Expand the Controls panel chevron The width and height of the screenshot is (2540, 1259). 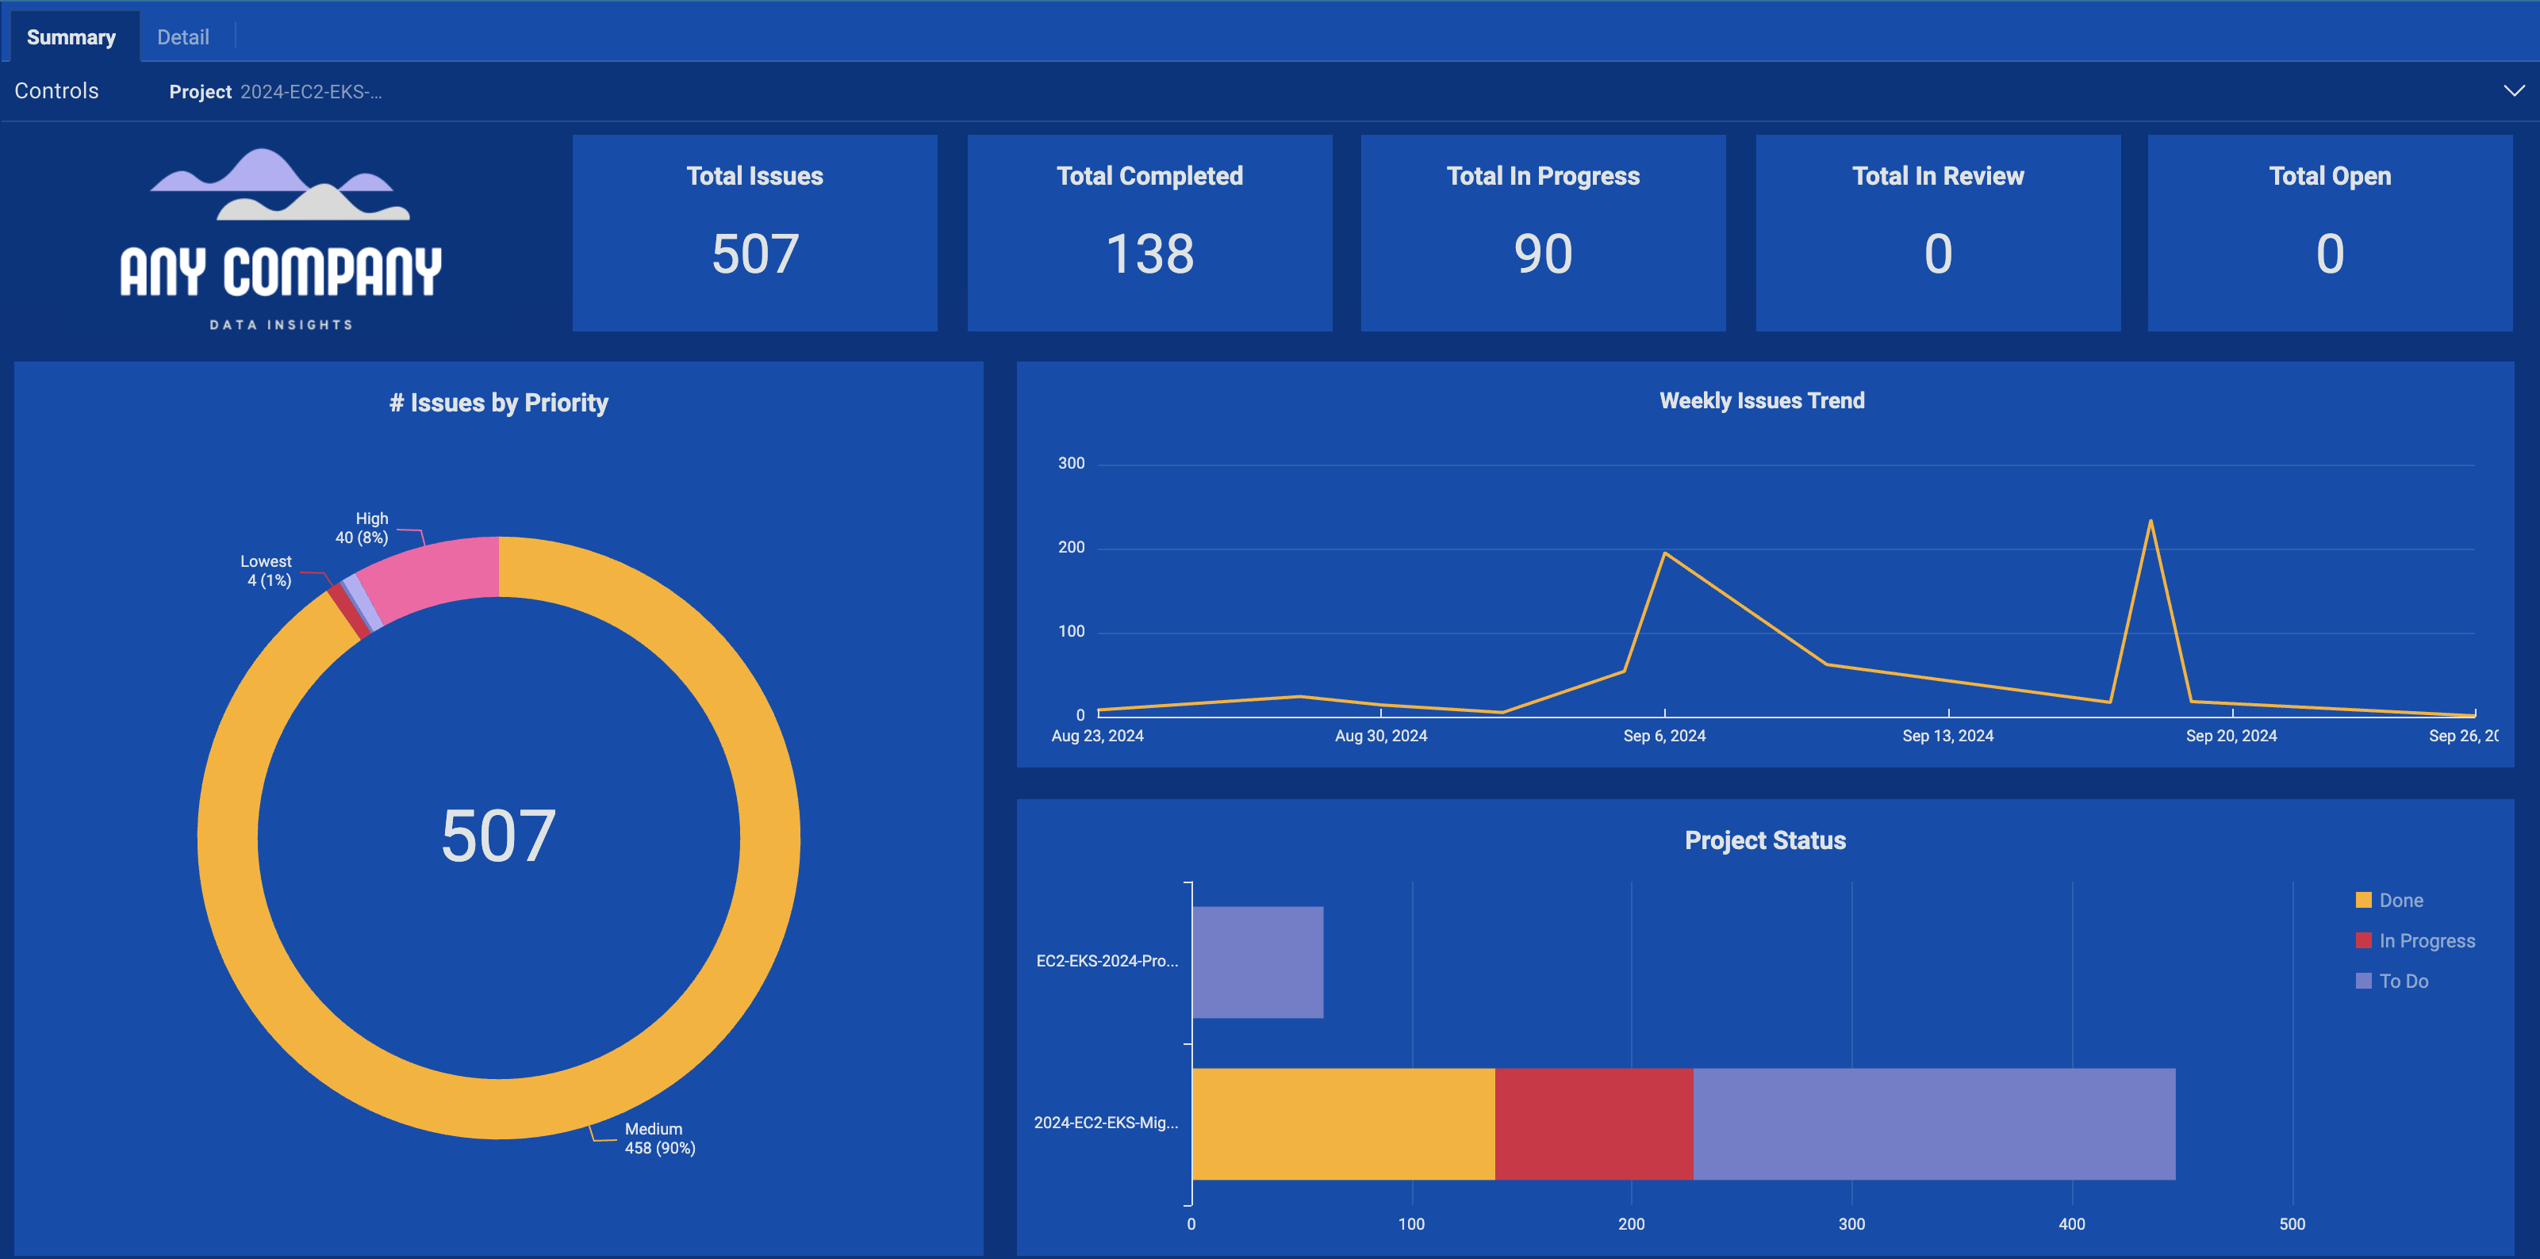pos(2513,90)
